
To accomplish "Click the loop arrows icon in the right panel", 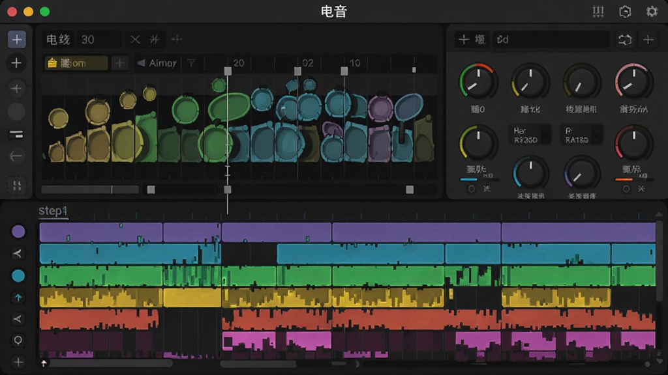I will [x=624, y=40].
